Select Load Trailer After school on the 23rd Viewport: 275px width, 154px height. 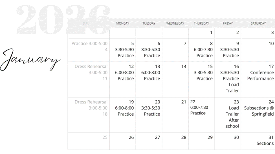[x=232, y=117]
